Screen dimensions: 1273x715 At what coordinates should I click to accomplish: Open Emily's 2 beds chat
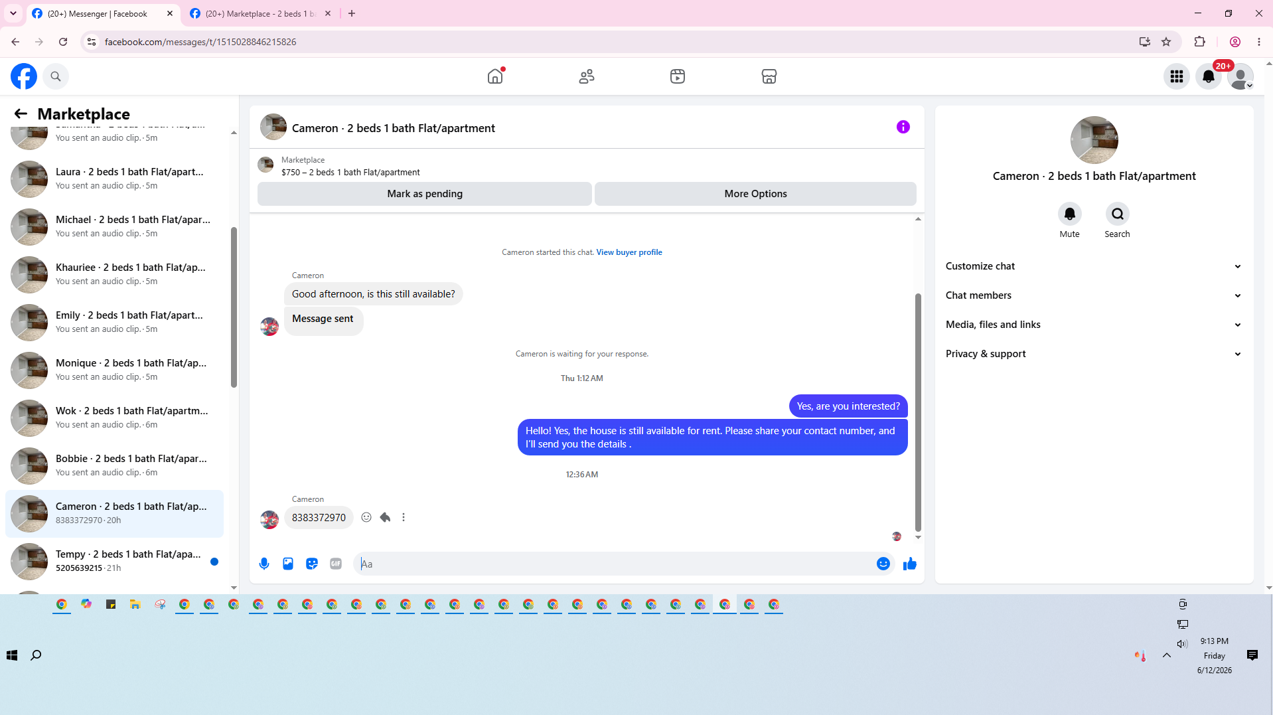click(114, 322)
